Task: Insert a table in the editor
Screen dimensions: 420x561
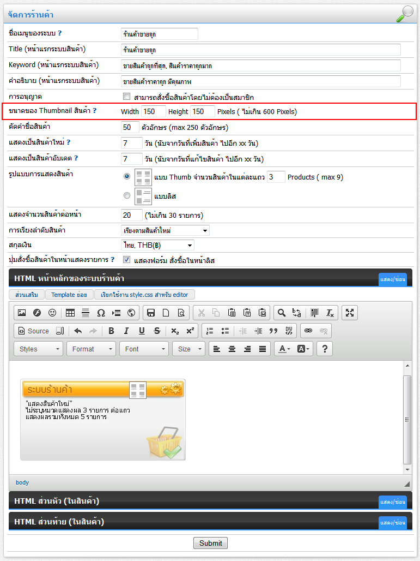Action: click(70, 313)
